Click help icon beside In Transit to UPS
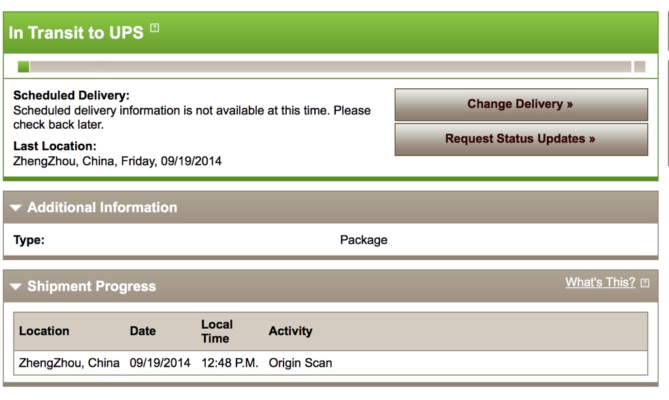669x400 pixels. pos(154,28)
